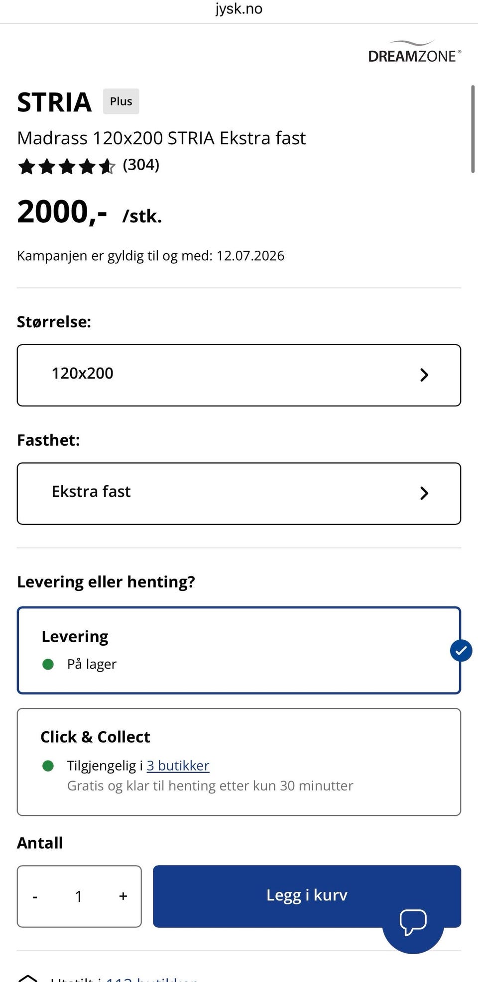Select the Click & Collect option
The width and height of the screenshot is (478, 982).
[x=239, y=762]
